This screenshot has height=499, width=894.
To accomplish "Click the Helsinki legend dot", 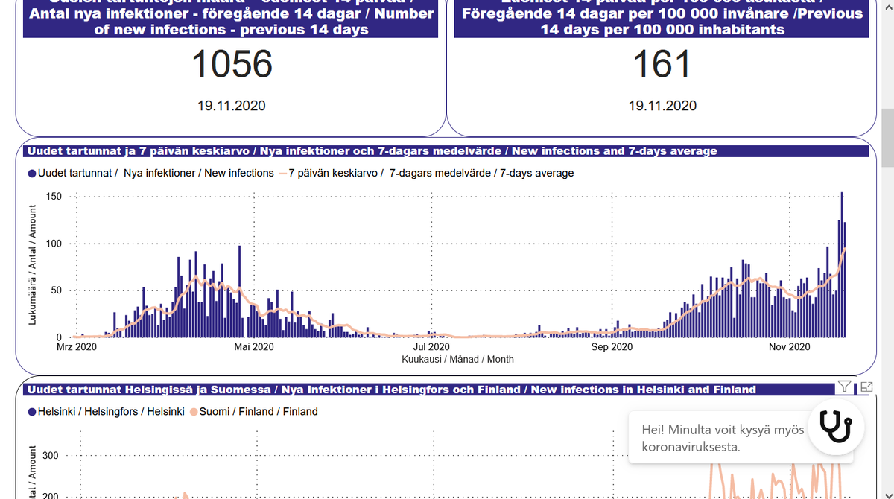I will (31, 411).
